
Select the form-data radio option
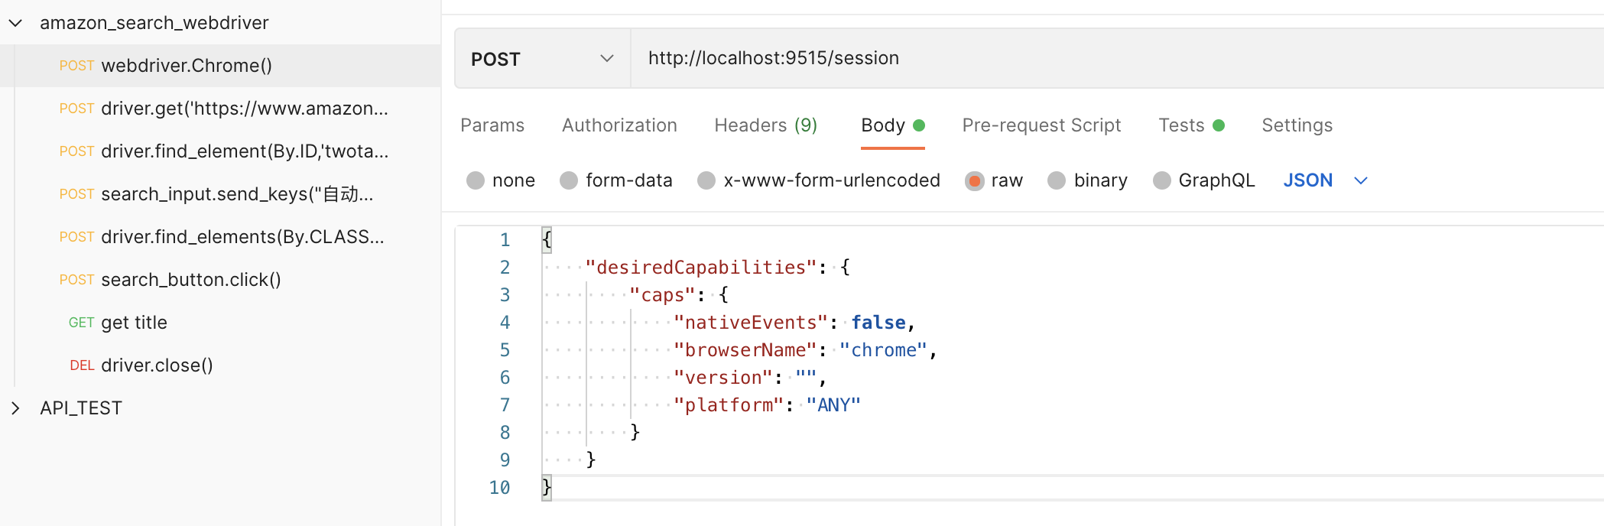(569, 180)
